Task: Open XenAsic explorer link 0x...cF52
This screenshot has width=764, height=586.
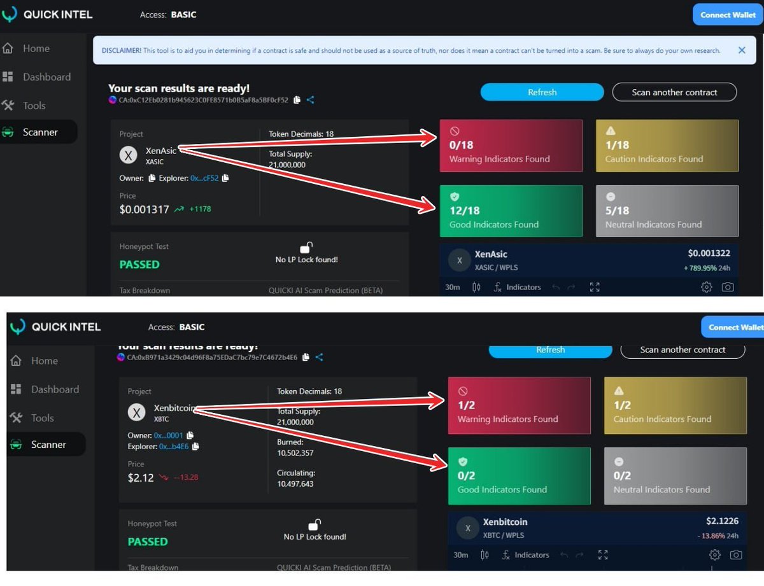Action: click(x=204, y=178)
